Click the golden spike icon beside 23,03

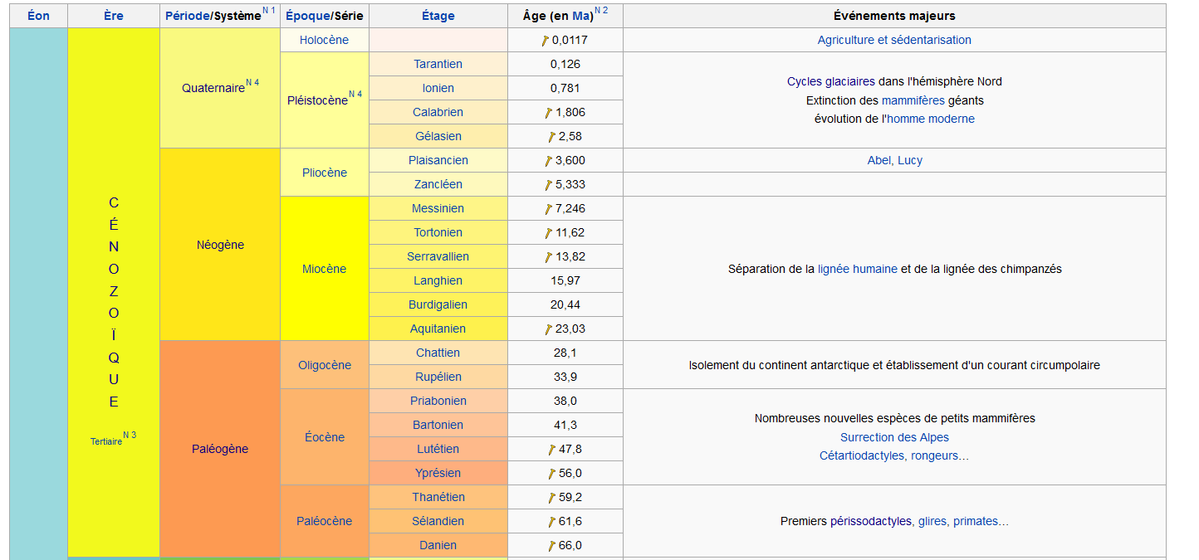click(x=549, y=329)
